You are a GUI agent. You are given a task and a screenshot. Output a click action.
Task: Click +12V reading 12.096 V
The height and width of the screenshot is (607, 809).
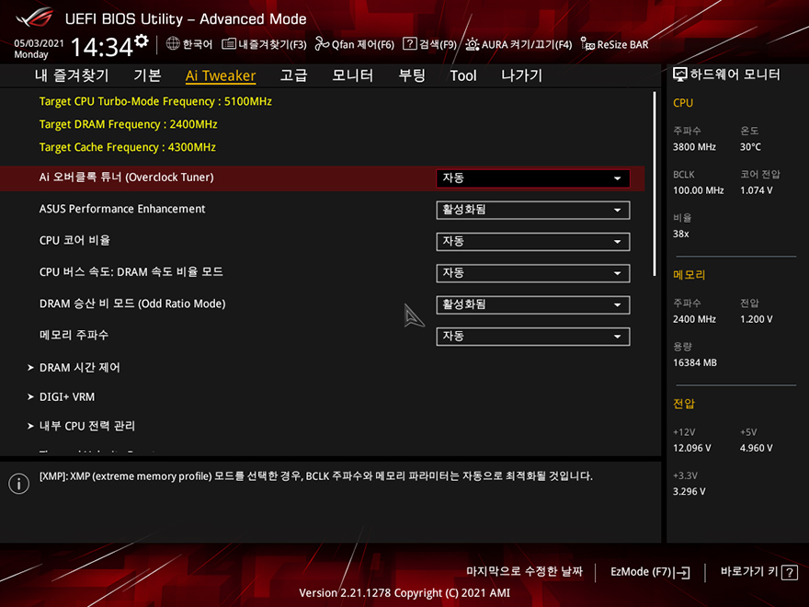[692, 448]
